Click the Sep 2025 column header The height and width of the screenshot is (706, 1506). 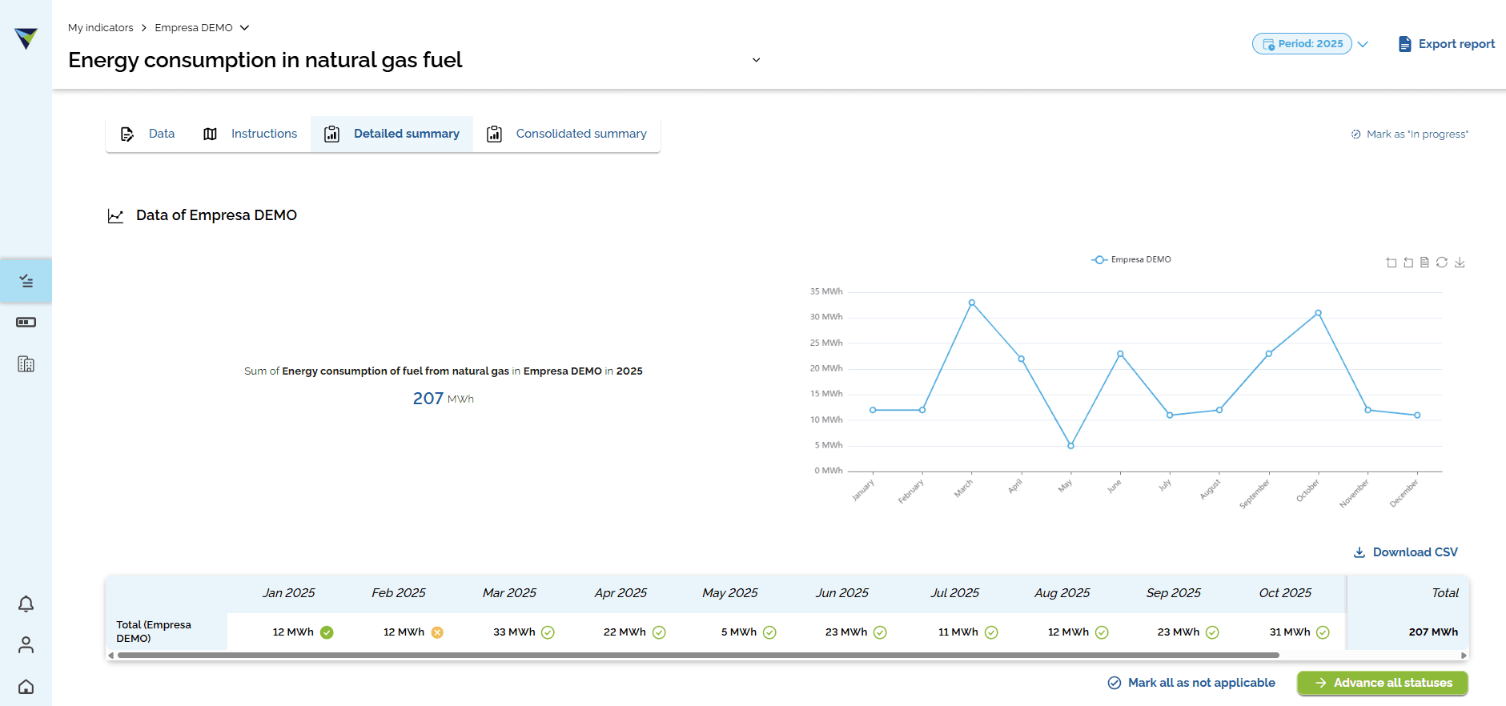(x=1173, y=593)
